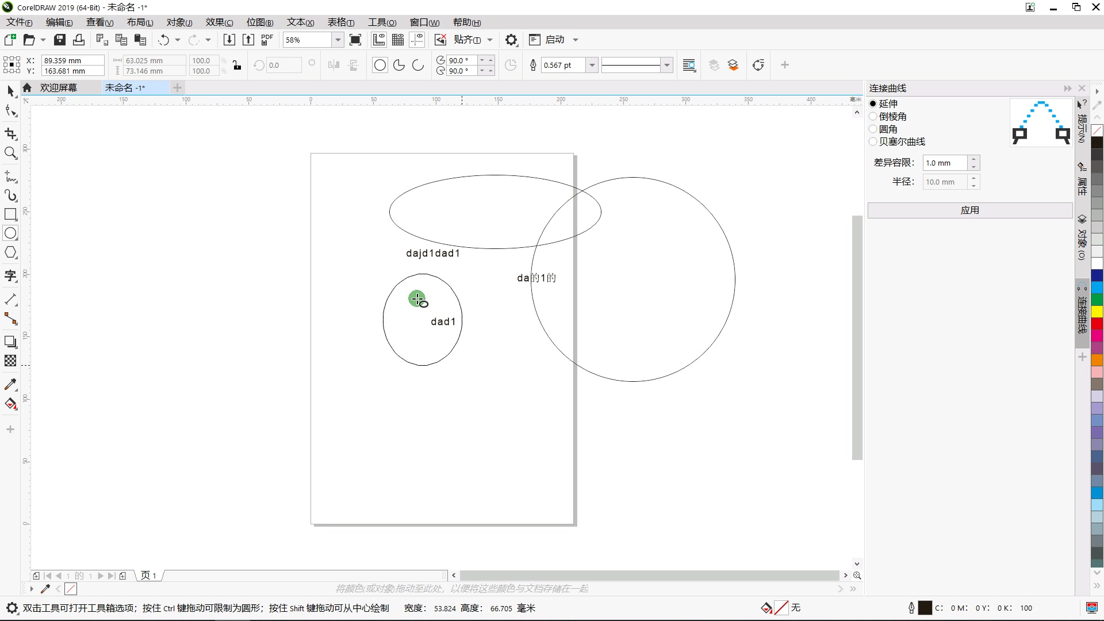
Task: Pick the yellow swatch in palette
Action: pyautogui.click(x=1097, y=312)
